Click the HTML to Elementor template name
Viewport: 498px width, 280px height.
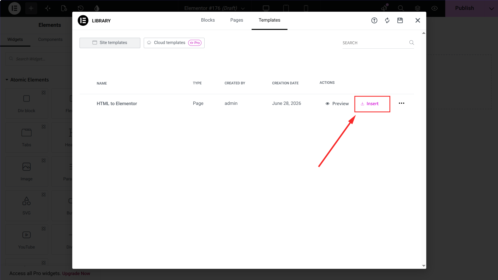tap(117, 104)
